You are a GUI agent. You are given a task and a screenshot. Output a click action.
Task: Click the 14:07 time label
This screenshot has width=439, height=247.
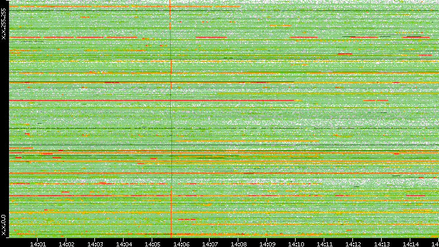click(x=210, y=244)
